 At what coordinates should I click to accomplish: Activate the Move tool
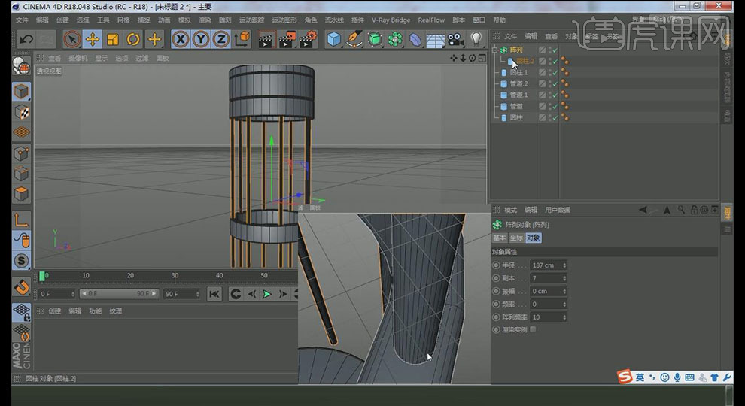[x=92, y=39]
